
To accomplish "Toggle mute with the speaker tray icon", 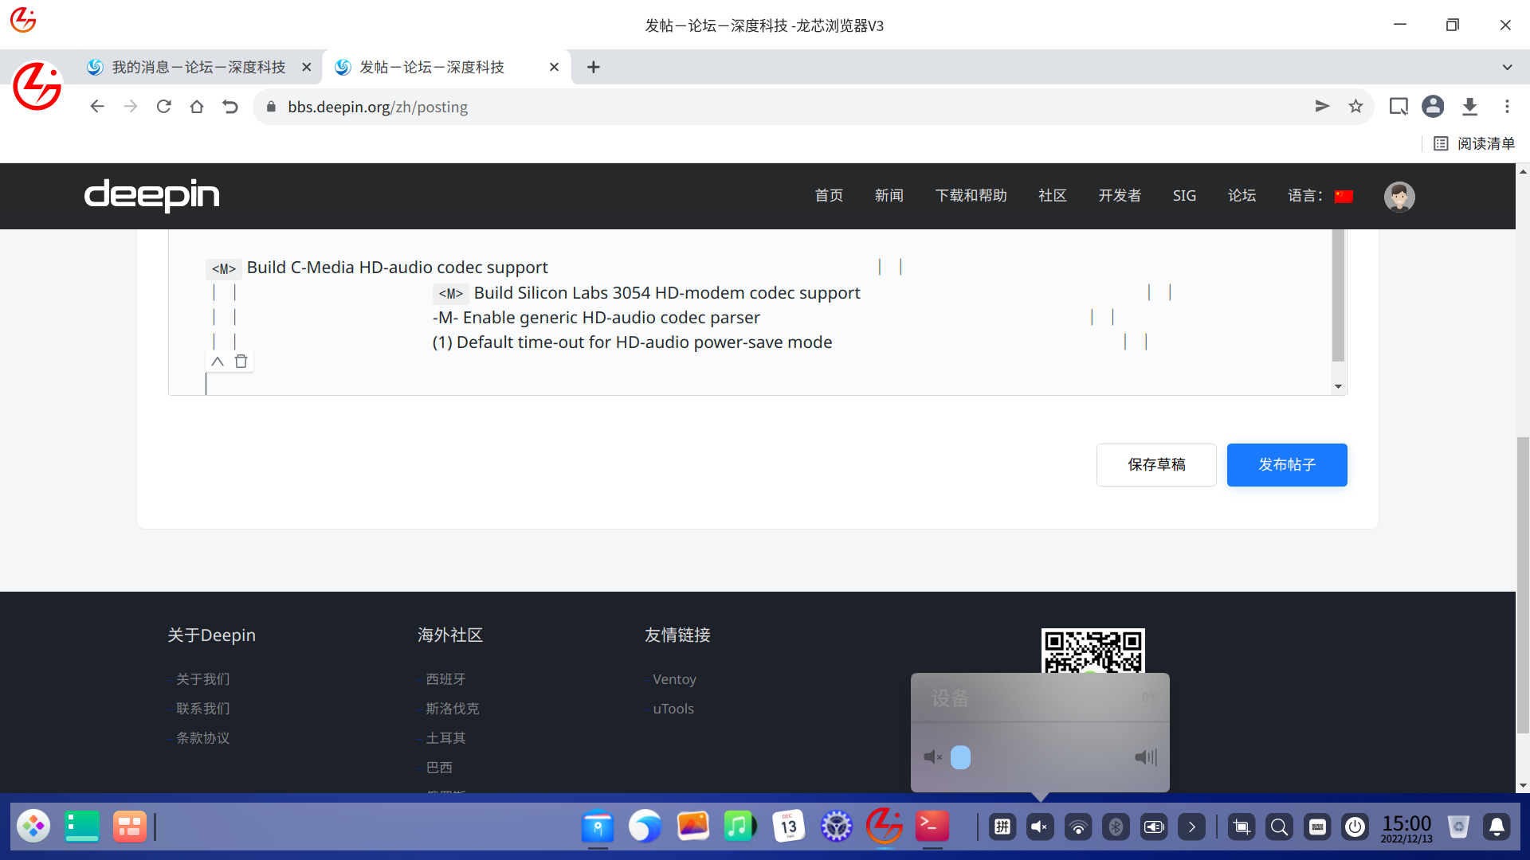I will pos(1039,827).
